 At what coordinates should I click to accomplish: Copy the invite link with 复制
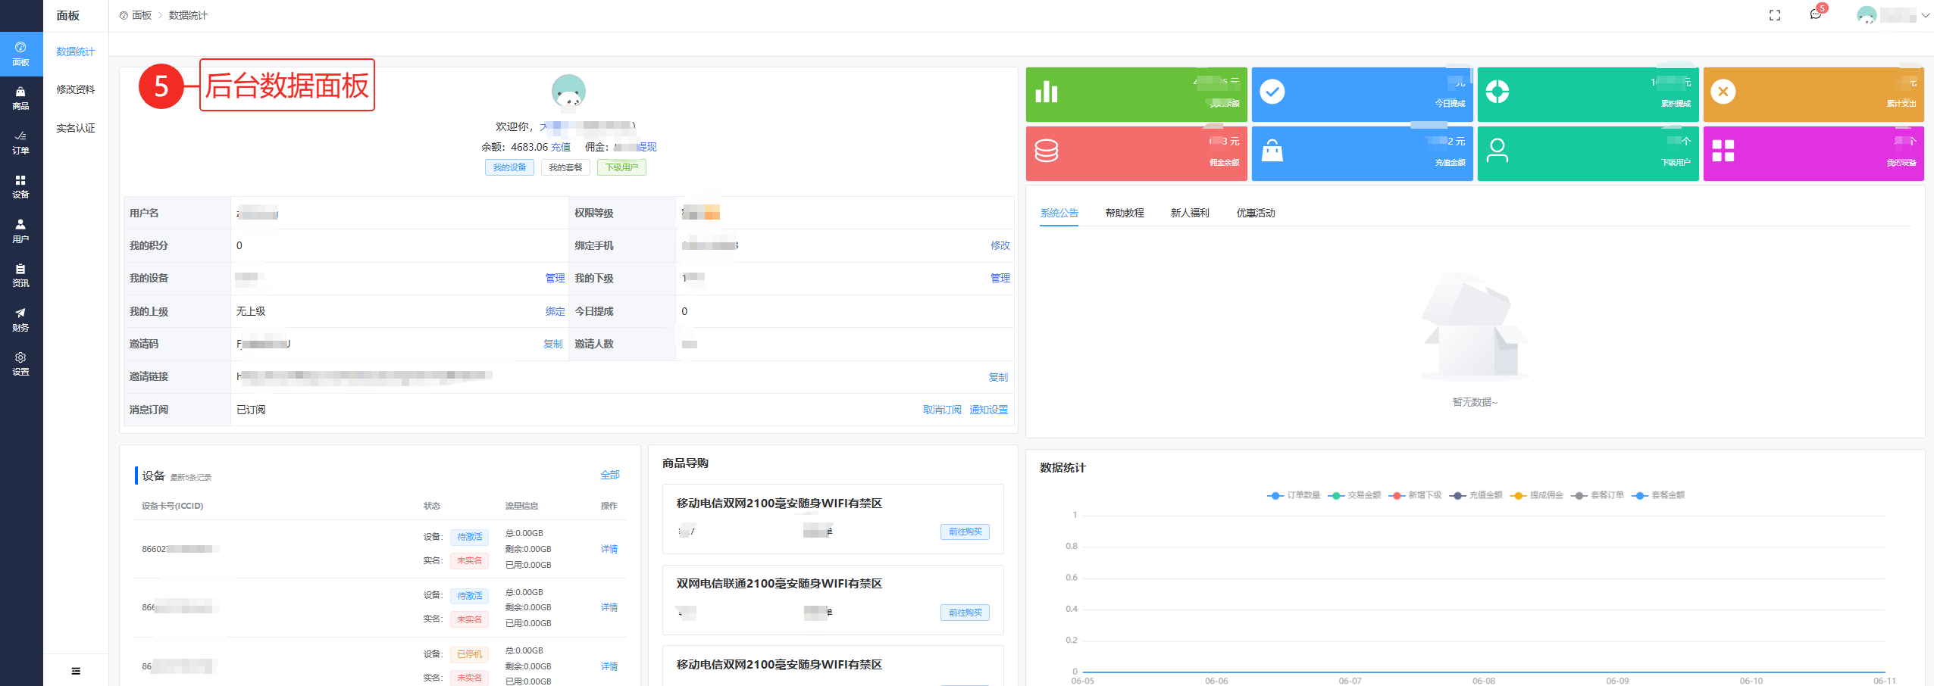click(x=998, y=377)
